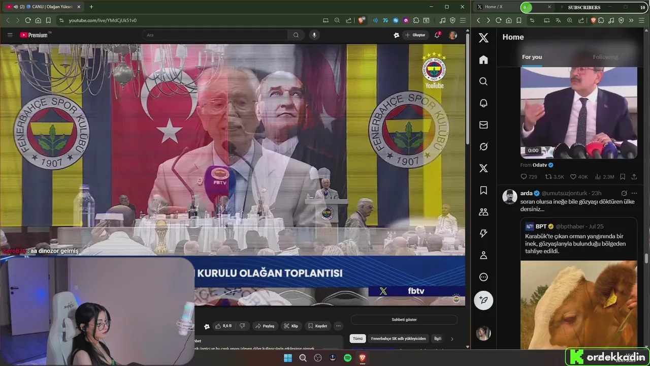Screen dimensions: 650x366
Task: Focus the YouTube Ara search field
Action: click(215, 35)
